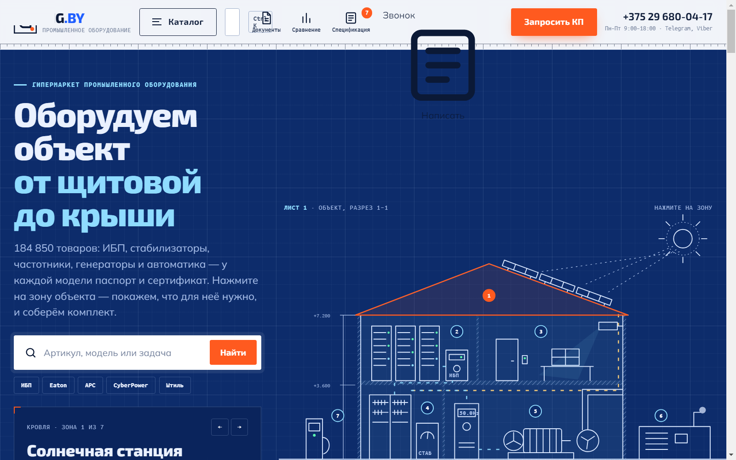
Task: Click the 50.0Hz frequency drive on blueprint
Action: pyautogui.click(x=466, y=431)
